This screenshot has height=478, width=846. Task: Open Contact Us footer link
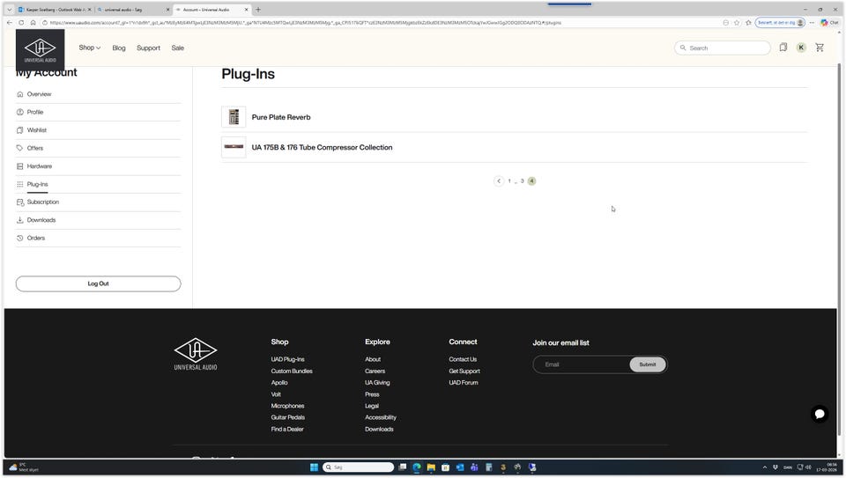[x=463, y=359]
